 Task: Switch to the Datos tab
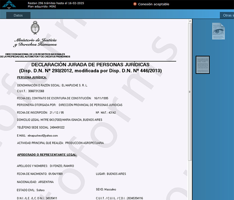(18, 15)
